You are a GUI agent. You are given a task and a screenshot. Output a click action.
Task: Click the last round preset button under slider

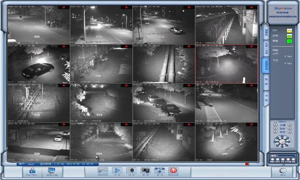tap(293, 160)
